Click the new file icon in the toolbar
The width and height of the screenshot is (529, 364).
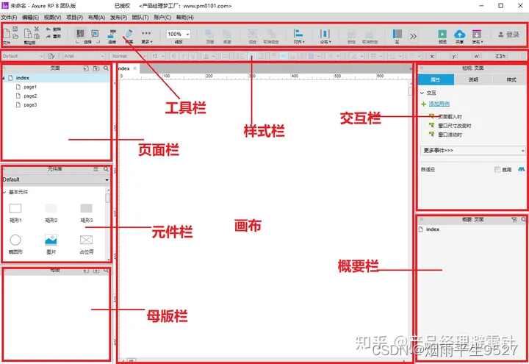point(7,33)
